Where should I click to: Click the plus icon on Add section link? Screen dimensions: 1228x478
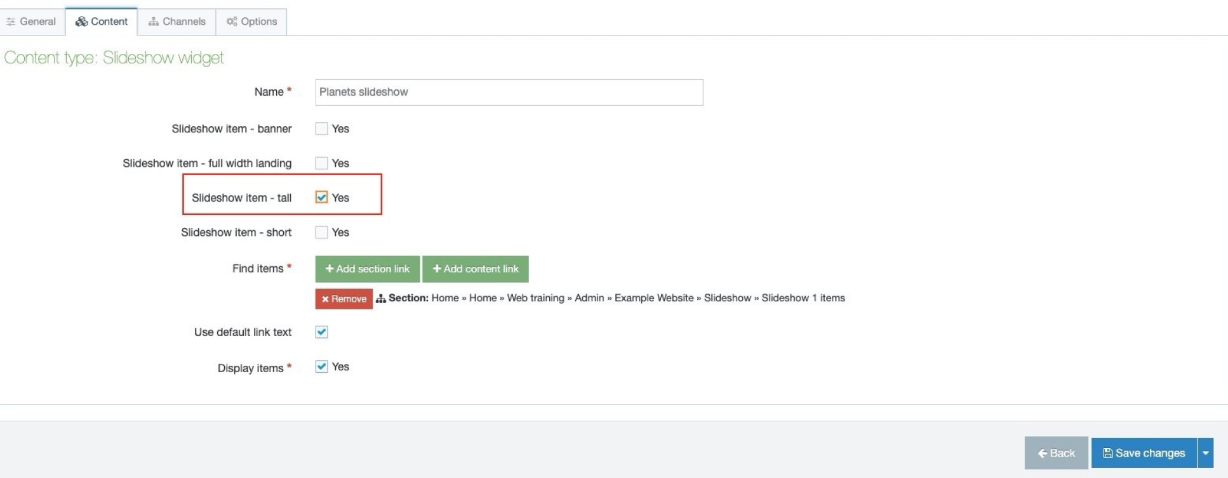(330, 269)
